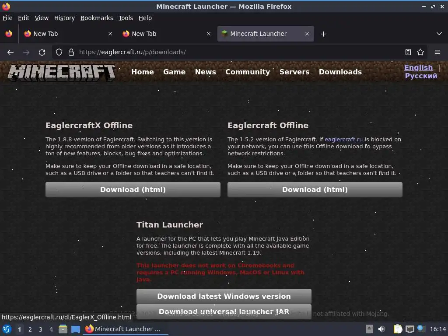This screenshot has width=448, height=336.
Task: Open the Edit menu
Action: (24, 18)
